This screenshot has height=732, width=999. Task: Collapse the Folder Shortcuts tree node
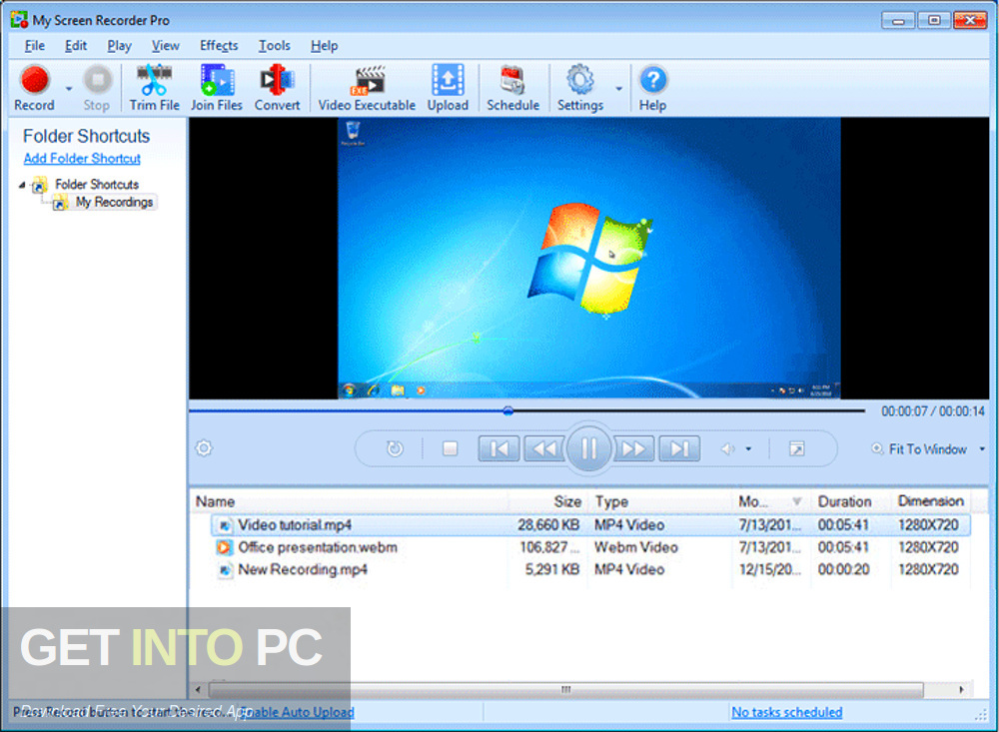tap(22, 185)
